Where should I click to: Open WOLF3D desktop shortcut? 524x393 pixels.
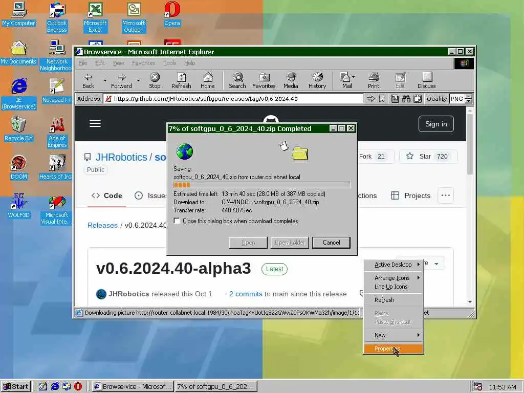(x=19, y=206)
